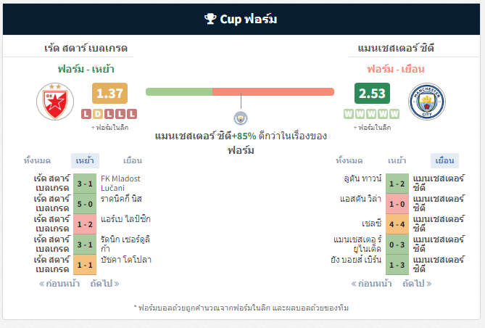
Task: Select the เหย้า tab under Manchester City
Action: 397,160
